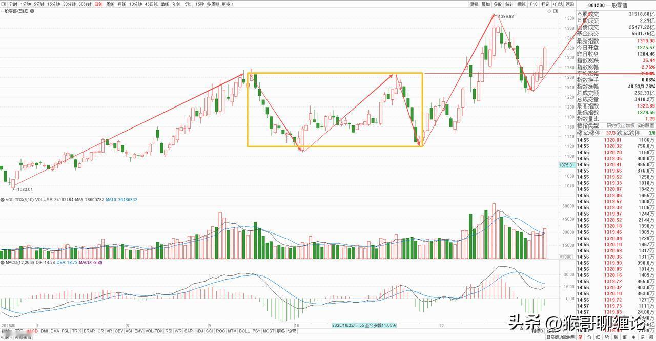Select the DMA indicator tab
Screen dimensions: 656x341
[55, 331]
